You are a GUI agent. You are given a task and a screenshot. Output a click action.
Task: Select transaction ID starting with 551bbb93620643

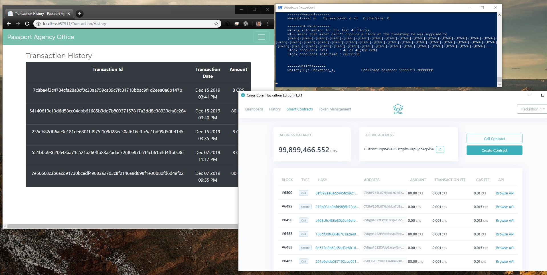coord(108,153)
